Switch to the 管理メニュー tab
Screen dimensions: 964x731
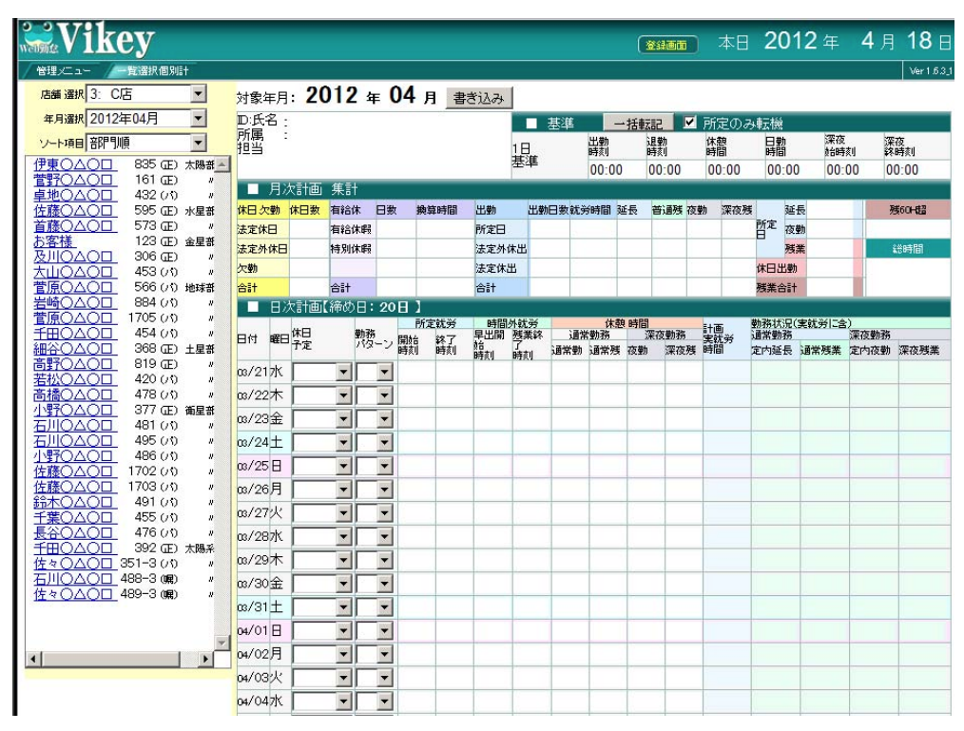click(62, 71)
